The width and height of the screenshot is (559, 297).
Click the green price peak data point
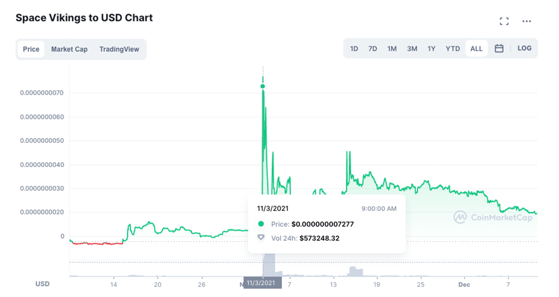[263, 86]
